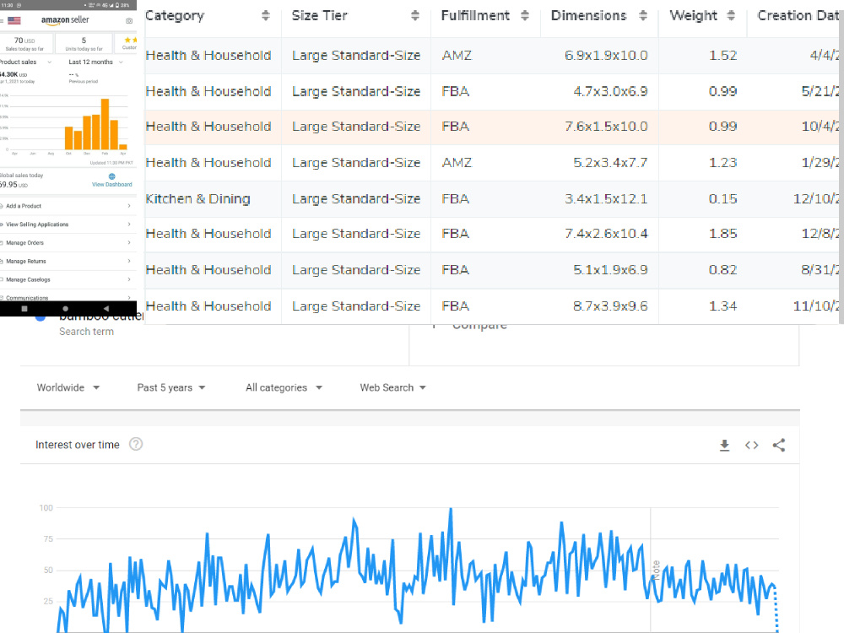This screenshot has width=844, height=633.
Task: Click the Fulfillment column header
Action: 475,15
